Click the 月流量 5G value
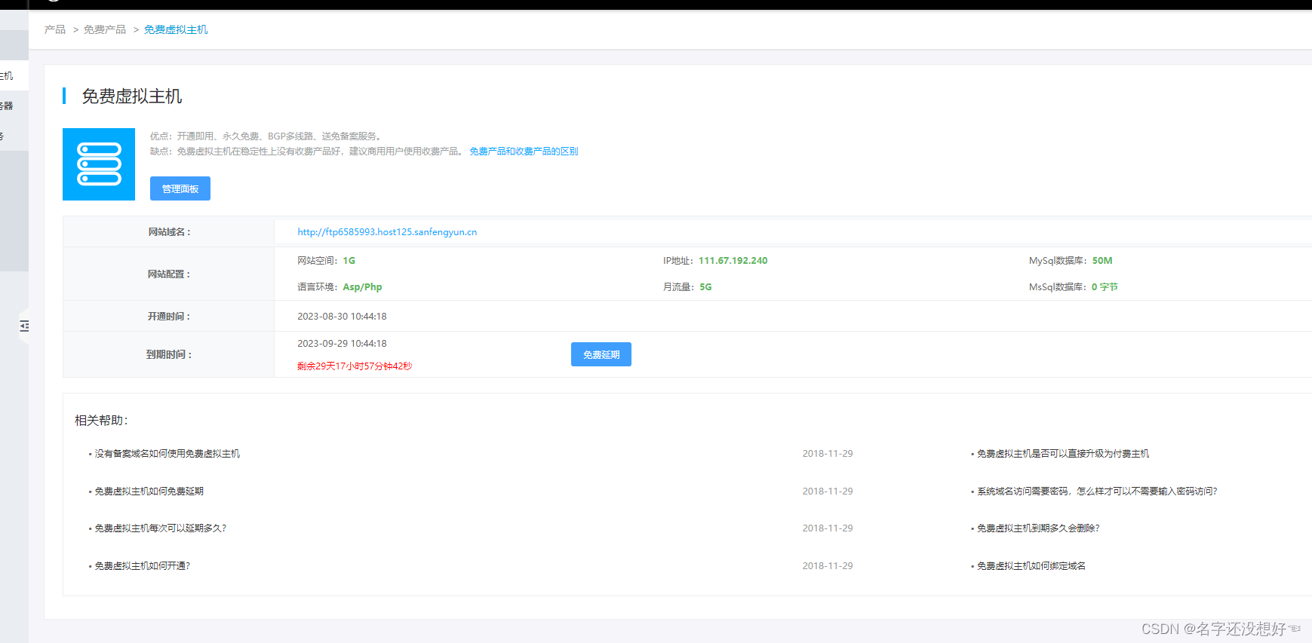Image resolution: width=1312 pixels, height=643 pixels. (x=705, y=287)
